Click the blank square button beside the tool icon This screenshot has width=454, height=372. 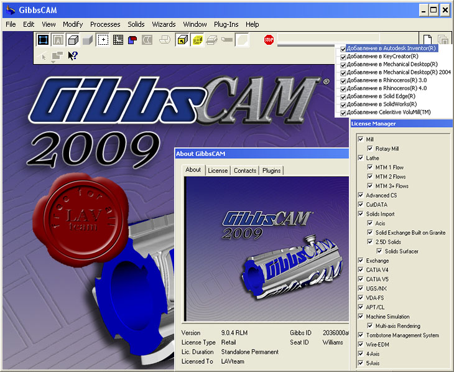point(242,40)
